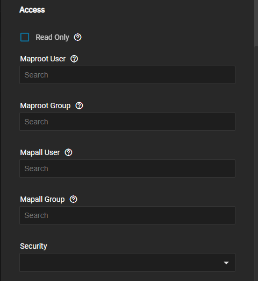Select the Mapall User search input

point(127,168)
